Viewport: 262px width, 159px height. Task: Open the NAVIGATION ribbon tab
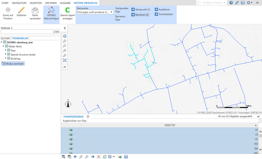click(x=19, y=3)
